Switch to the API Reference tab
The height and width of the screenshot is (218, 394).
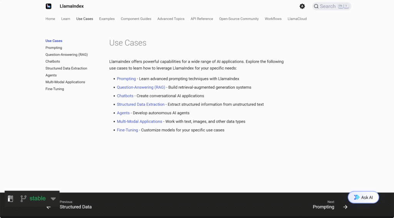[x=202, y=19]
